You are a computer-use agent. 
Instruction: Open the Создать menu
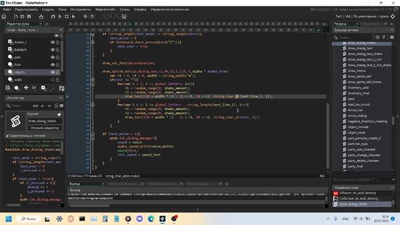[x=48, y=9]
